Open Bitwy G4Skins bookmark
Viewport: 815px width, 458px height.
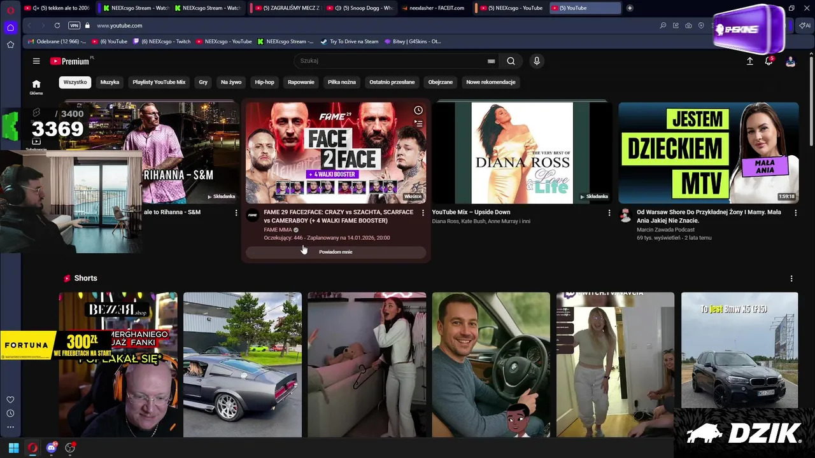(x=413, y=41)
